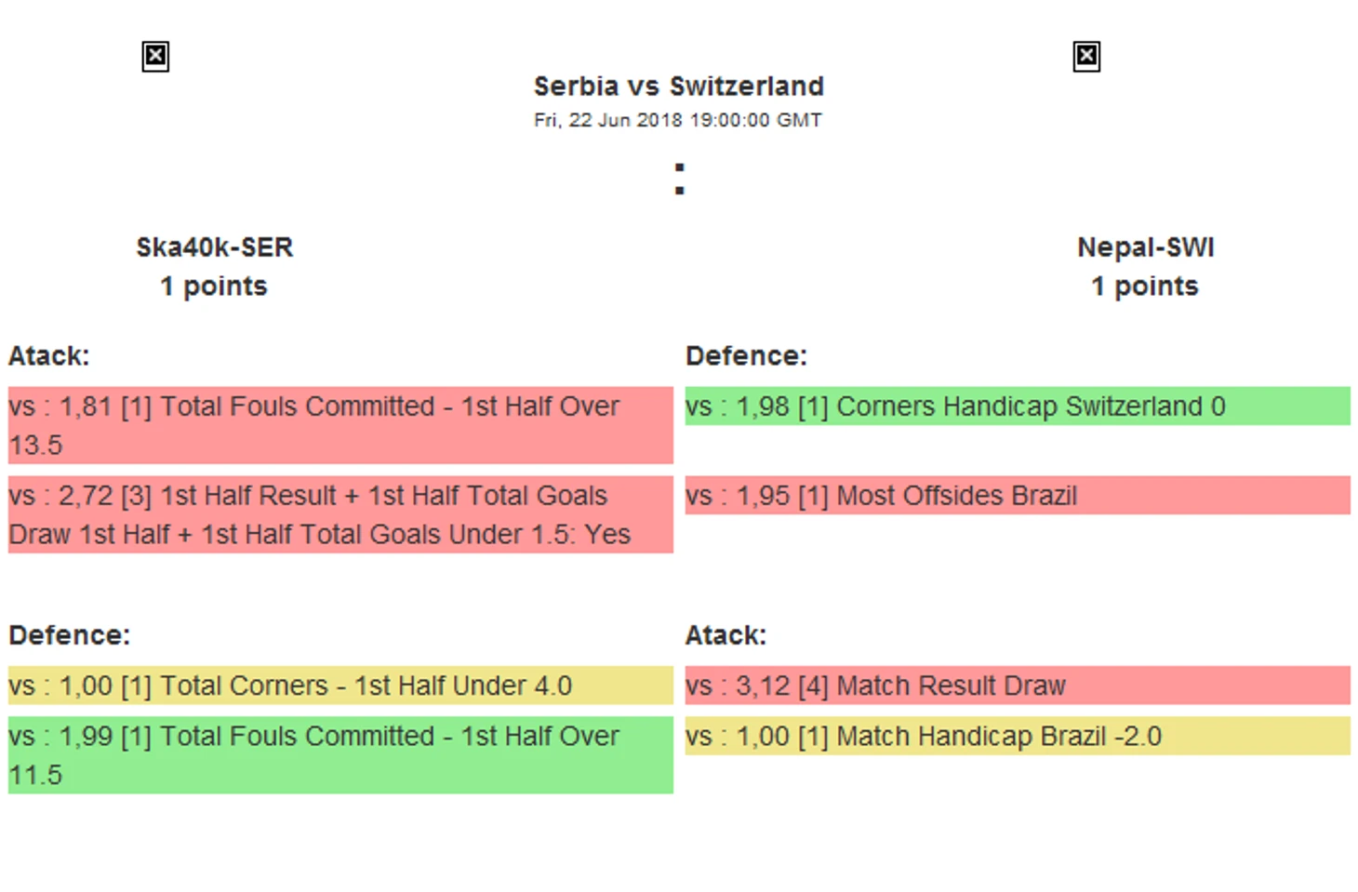Click the score colon between teams

coord(679,179)
